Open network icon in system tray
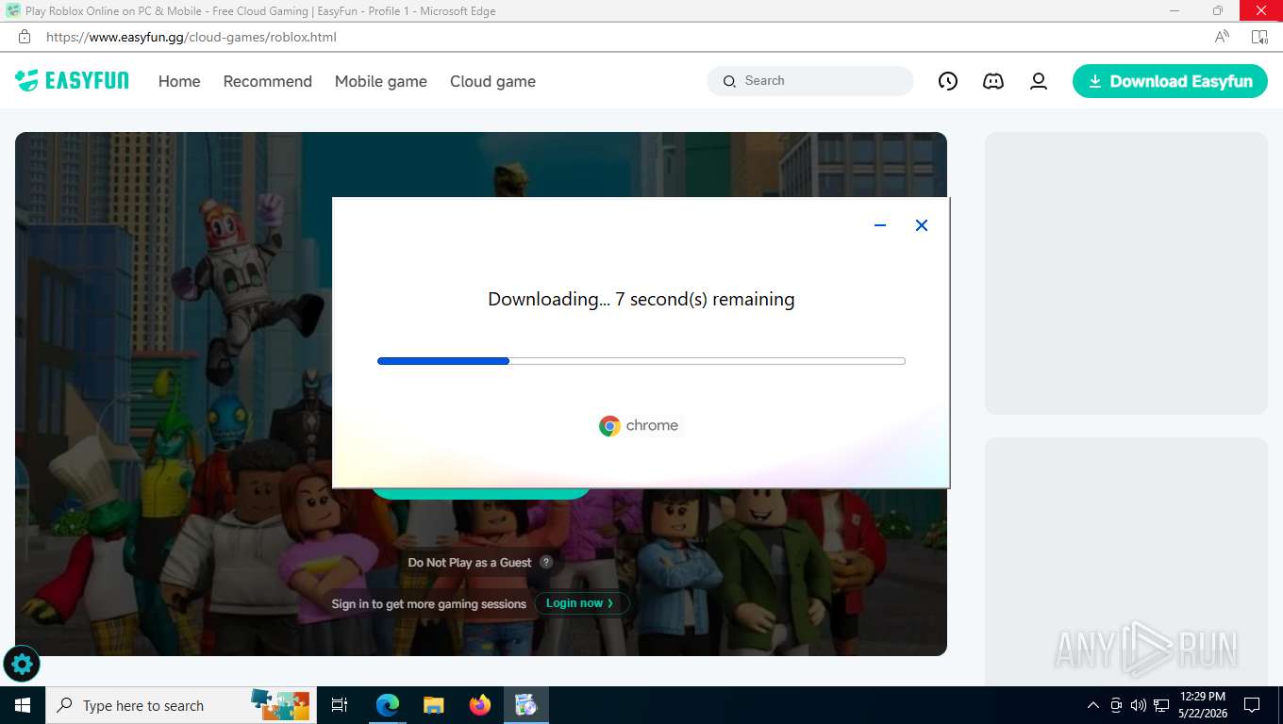Viewport: 1283px width, 724px height. (x=1161, y=705)
